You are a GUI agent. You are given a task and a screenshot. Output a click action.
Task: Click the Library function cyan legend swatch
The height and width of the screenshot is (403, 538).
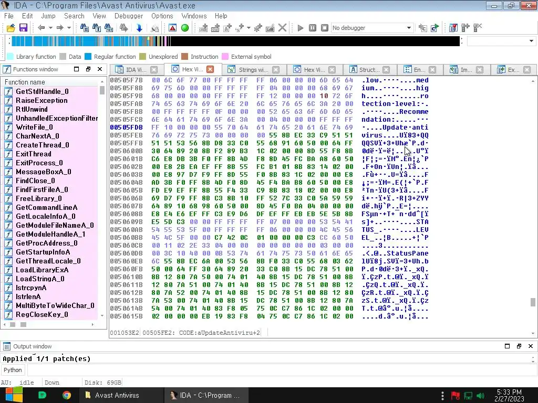11,57
